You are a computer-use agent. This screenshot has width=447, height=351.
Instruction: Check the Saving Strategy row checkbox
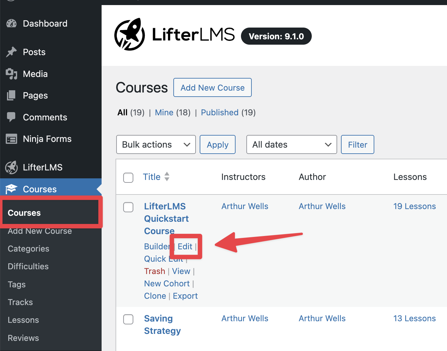[128, 319]
